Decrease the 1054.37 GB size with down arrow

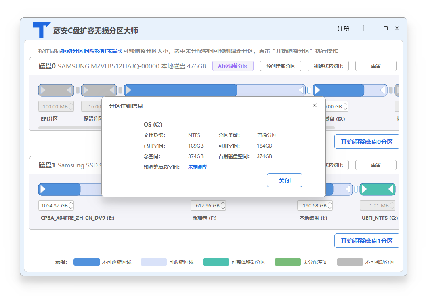pyautogui.click(x=71, y=208)
